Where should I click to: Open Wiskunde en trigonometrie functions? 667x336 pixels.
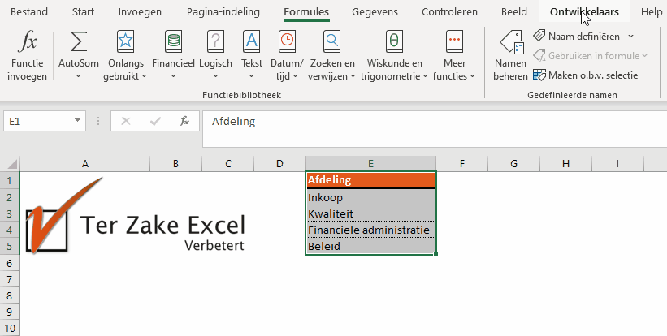394,42
